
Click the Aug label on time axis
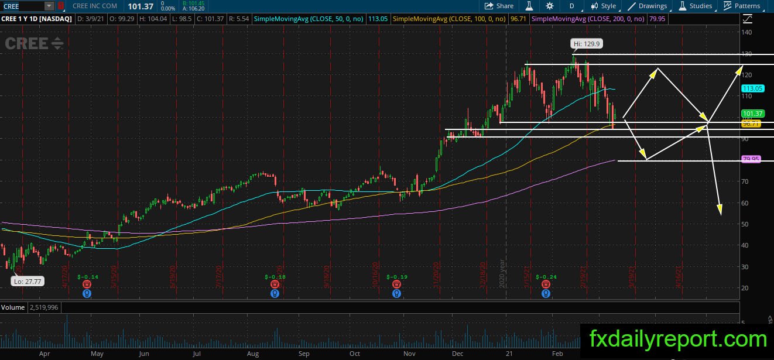tap(252, 354)
